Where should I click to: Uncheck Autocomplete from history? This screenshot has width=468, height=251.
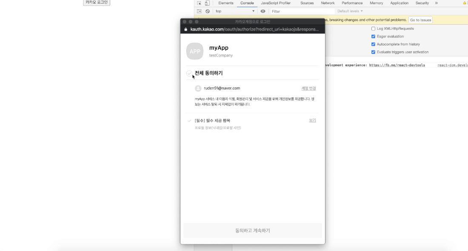pyautogui.click(x=373, y=44)
